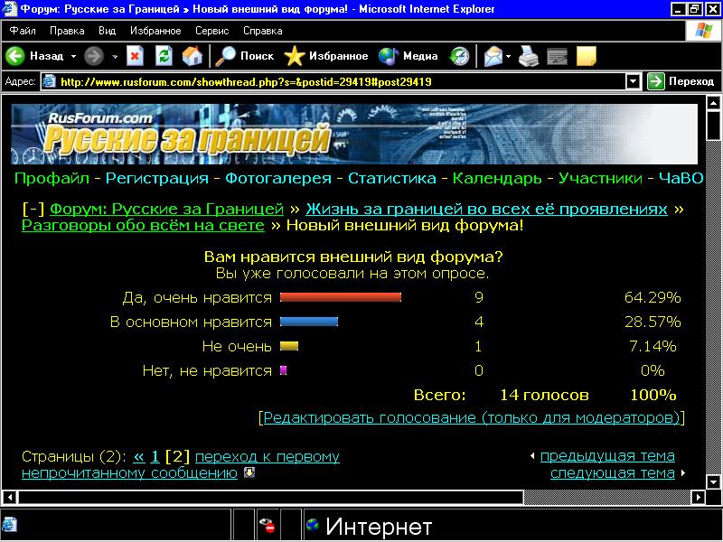
Task: Open Favorites (Избранное) star button
Action: [x=326, y=56]
